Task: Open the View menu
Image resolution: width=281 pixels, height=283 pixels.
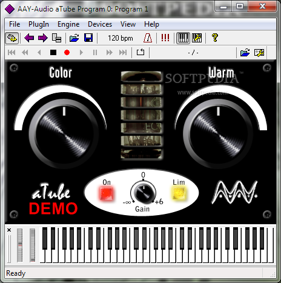Action: click(x=128, y=24)
